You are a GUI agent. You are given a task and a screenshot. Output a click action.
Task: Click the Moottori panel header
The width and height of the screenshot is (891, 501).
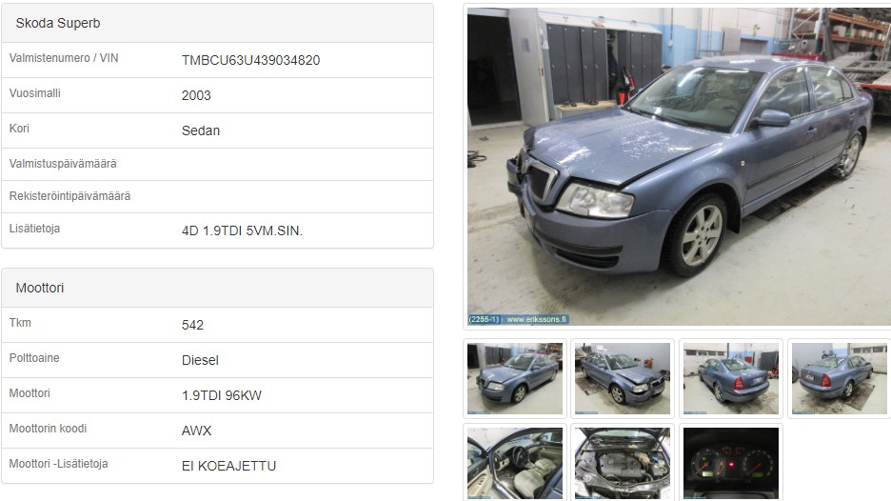(x=218, y=288)
